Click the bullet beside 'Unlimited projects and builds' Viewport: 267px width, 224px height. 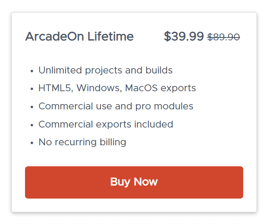point(32,71)
